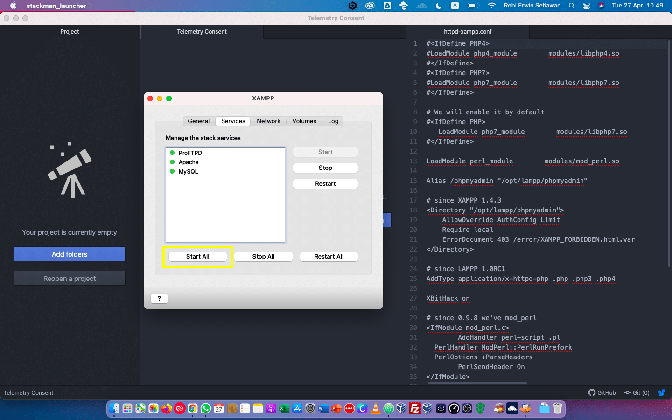Launch WhatsApp from the dock
This screenshot has width=672, height=420.
pyautogui.click(x=206, y=409)
